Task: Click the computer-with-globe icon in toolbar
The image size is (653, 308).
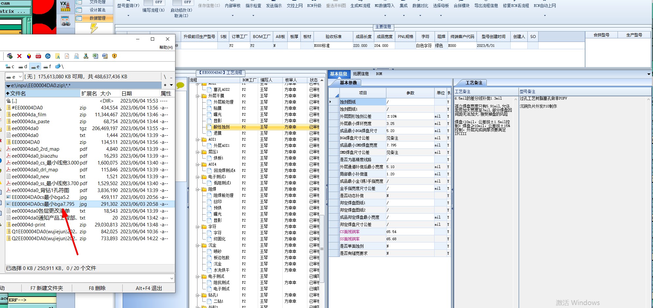Action: tap(10, 56)
